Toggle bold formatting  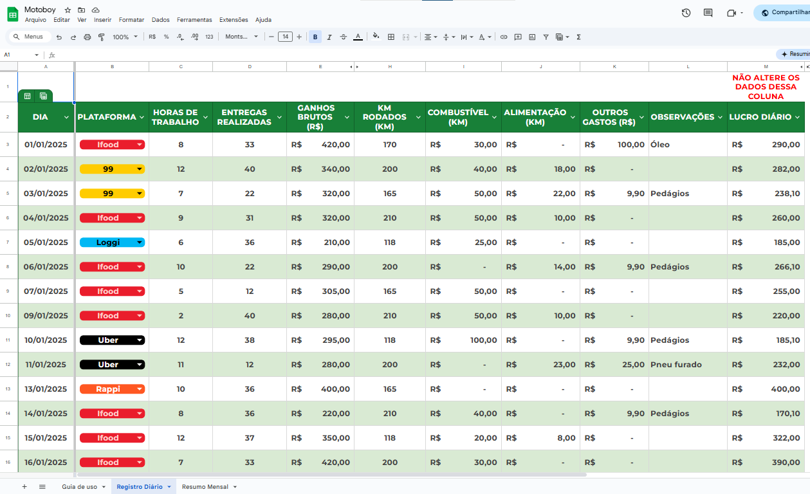[x=315, y=37]
